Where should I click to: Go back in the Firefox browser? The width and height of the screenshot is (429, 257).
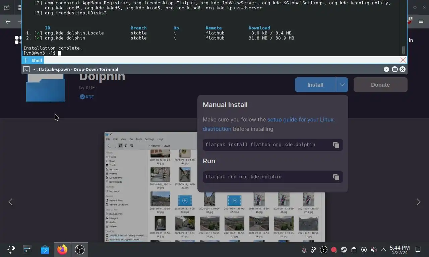point(8,21)
